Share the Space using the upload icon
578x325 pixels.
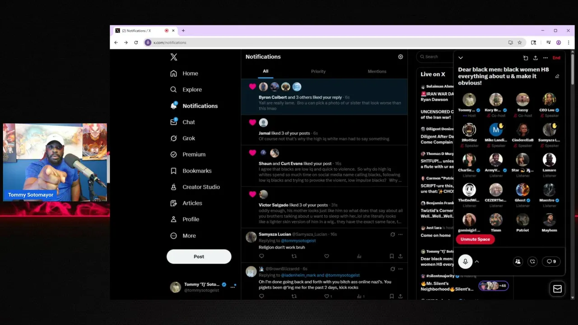[x=536, y=58]
